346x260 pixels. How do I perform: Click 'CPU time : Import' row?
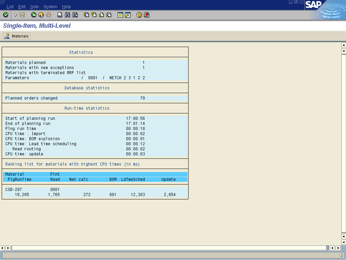pyautogui.click(x=95, y=134)
